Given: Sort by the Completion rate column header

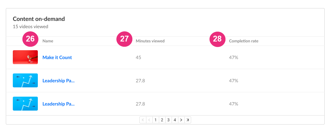Looking at the screenshot, I should (244, 41).
